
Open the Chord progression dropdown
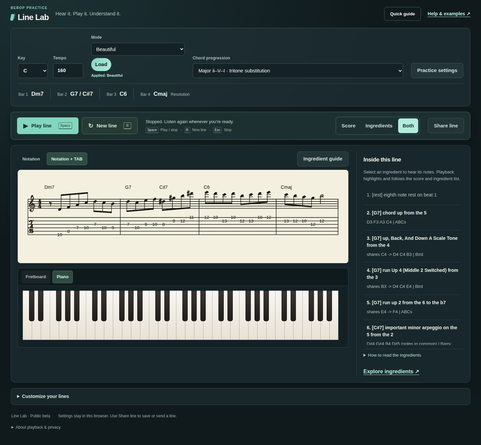(x=298, y=71)
